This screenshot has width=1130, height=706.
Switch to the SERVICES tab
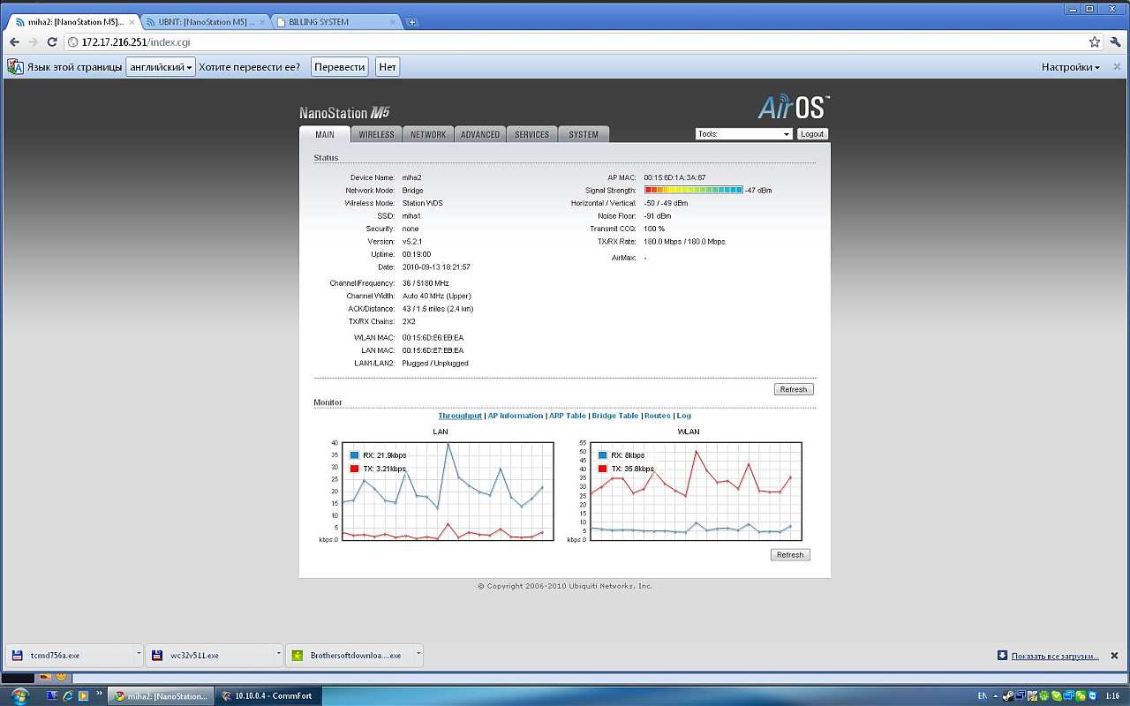(531, 135)
